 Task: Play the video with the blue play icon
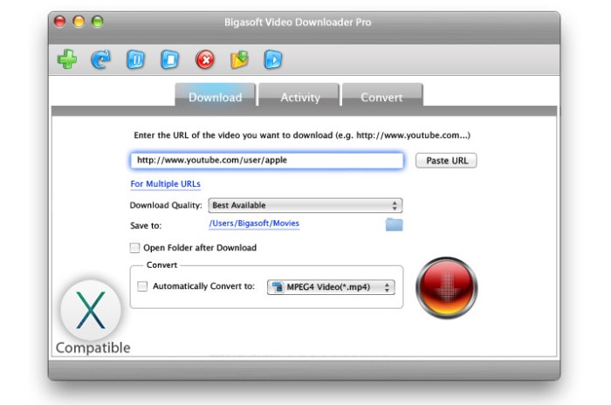[272, 59]
